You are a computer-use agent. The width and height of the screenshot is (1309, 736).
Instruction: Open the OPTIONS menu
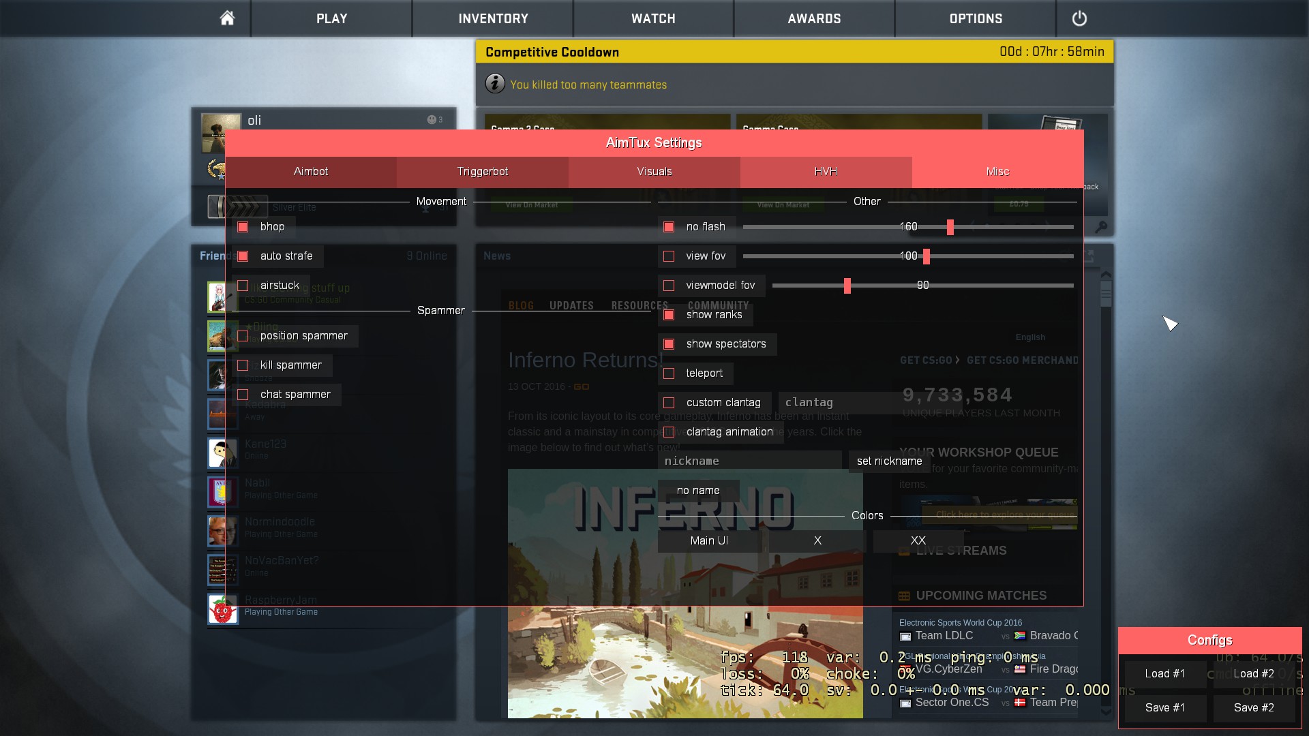point(975,18)
